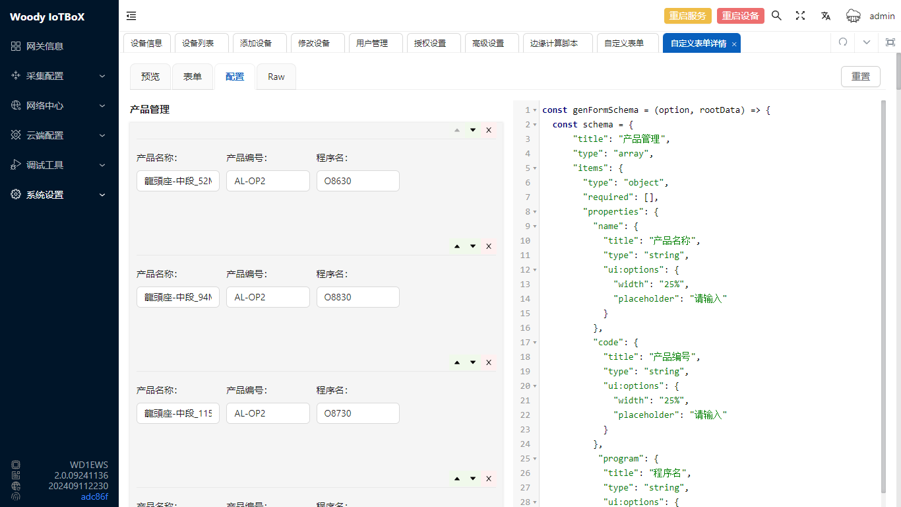
Task: Toggle fullscreen mode icon in the header
Action: point(800,16)
